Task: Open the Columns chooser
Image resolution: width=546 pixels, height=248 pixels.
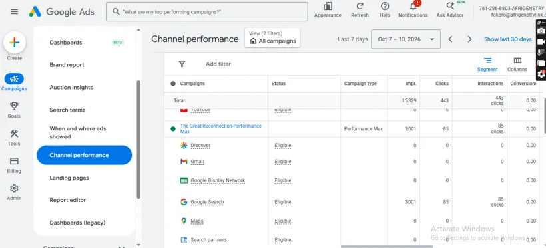Action: pyautogui.click(x=517, y=64)
